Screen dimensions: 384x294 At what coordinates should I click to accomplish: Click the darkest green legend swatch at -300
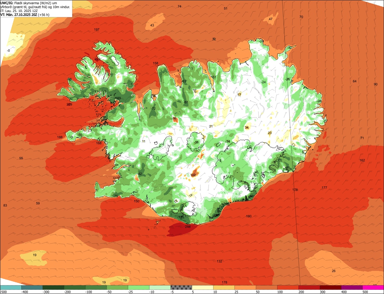tap(53, 287)
